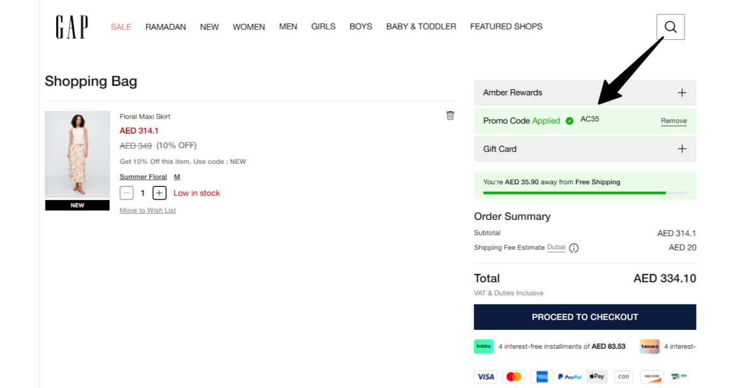Open the NEW menu
The image size is (737, 388).
click(x=210, y=27)
